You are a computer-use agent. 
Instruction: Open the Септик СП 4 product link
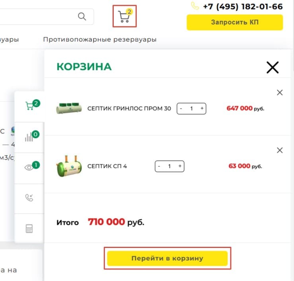tap(107, 166)
